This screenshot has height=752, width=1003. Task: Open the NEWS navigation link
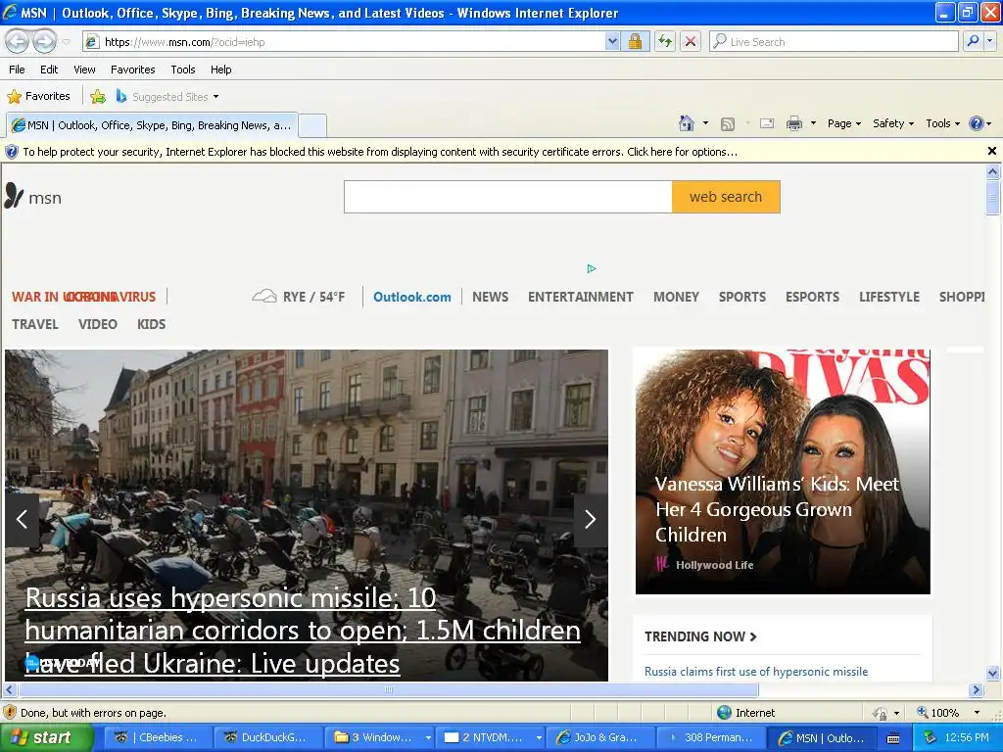tap(490, 297)
